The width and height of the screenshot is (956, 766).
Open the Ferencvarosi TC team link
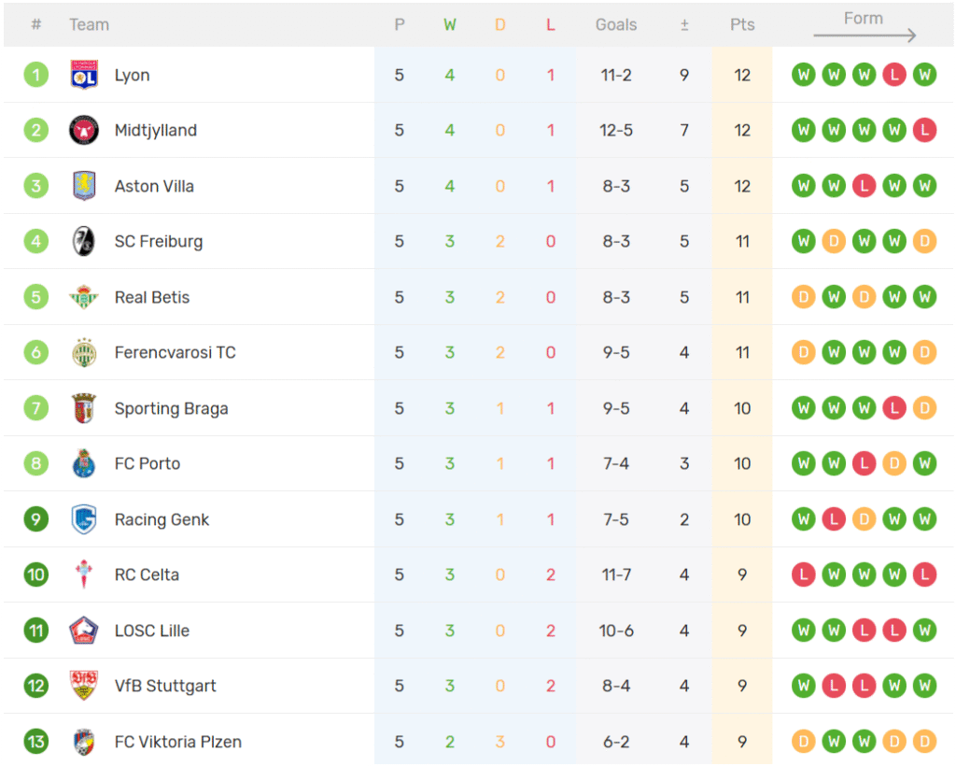(175, 352)
